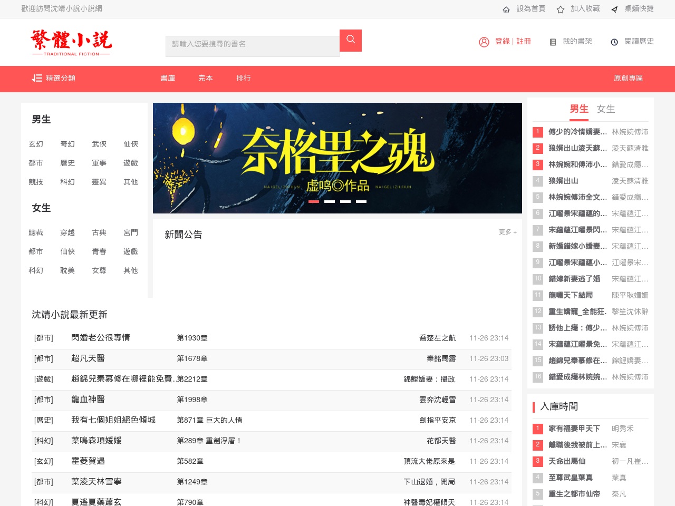Open 我的書架 link
675x506 pixels.
click(x=577, y=41)
